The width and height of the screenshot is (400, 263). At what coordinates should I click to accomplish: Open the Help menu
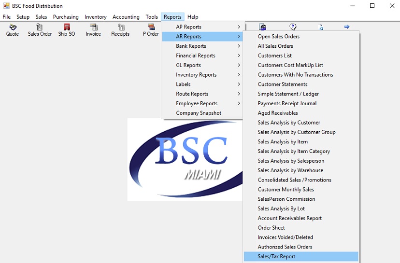pos(193,17)
